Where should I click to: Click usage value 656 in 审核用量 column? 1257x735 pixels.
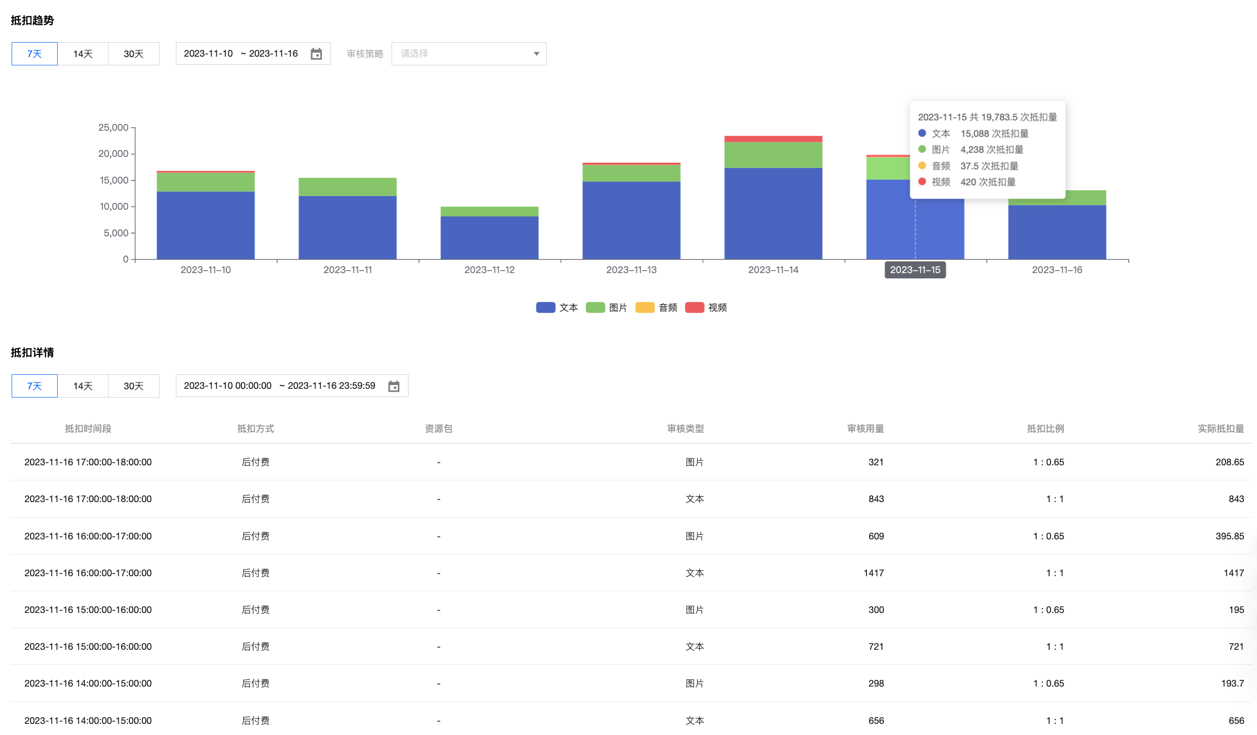pyautogui.click(x=876, y=721)
